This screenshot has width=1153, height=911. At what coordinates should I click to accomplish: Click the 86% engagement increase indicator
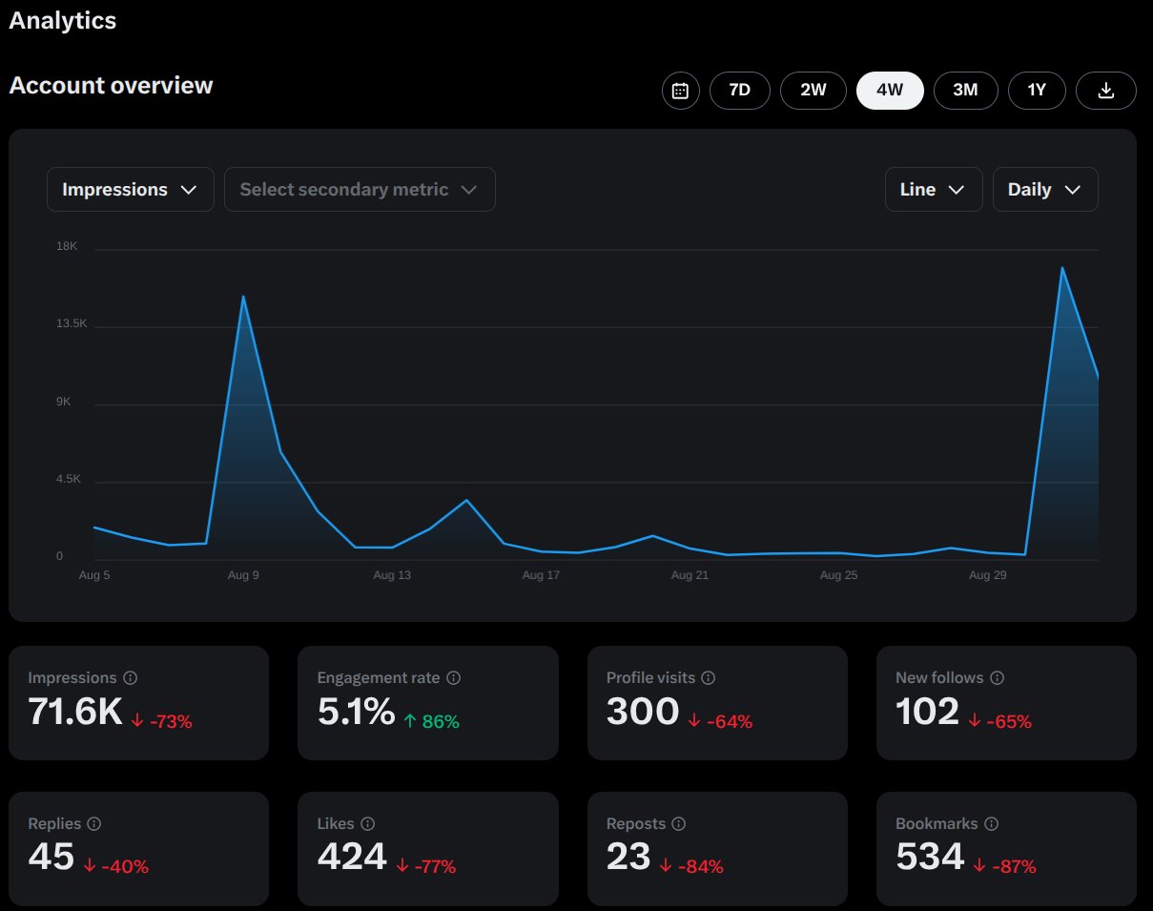coord(431,722)
